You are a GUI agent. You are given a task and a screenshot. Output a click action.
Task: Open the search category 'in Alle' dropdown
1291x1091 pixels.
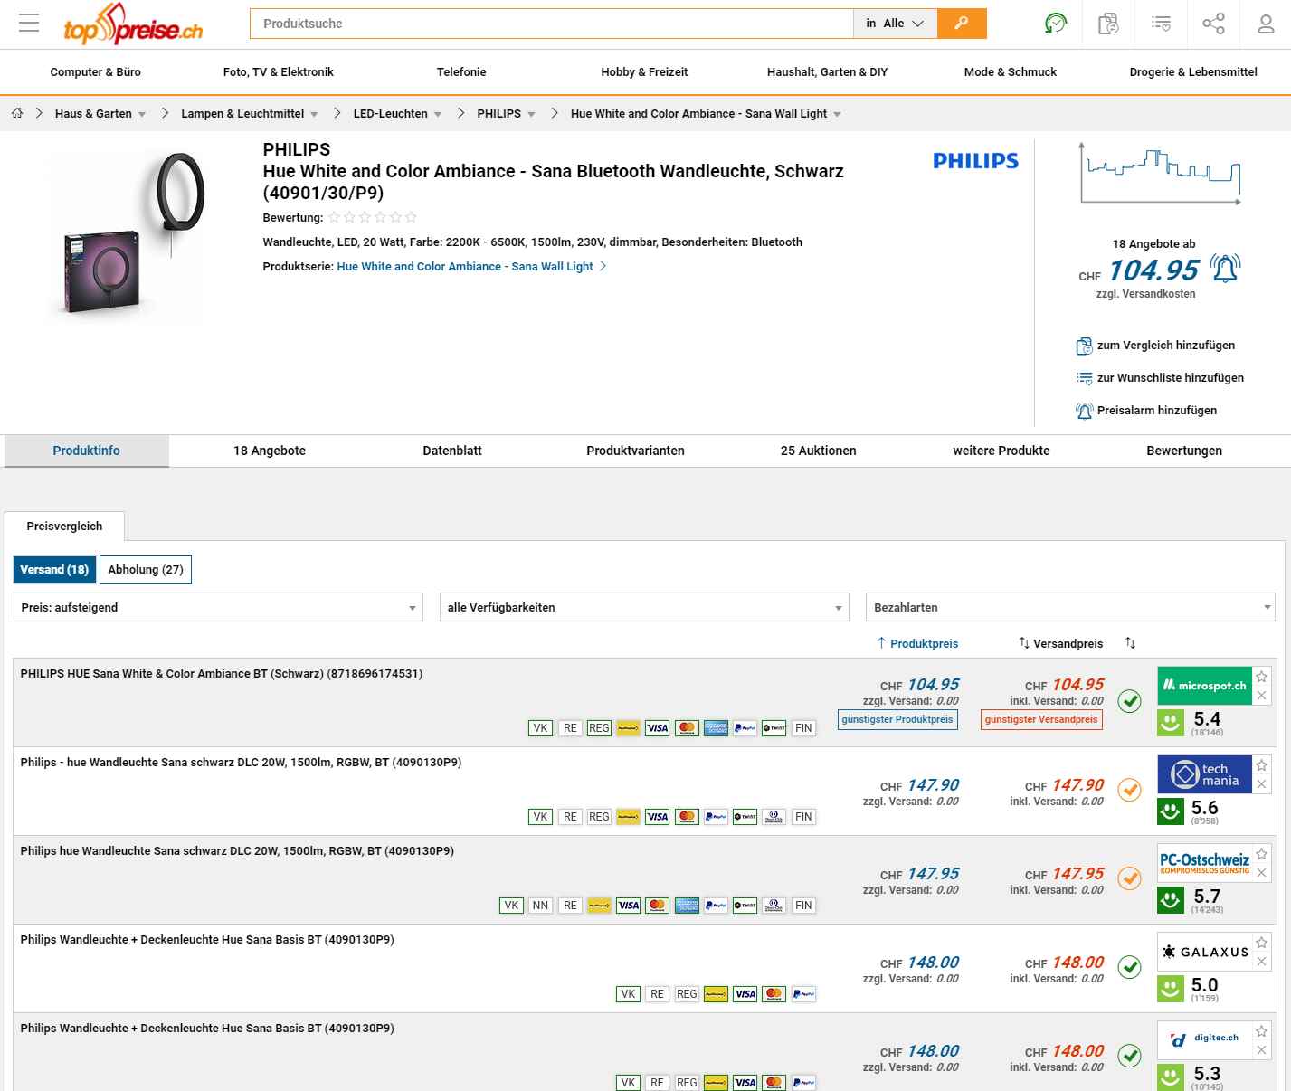pos(894,24)
